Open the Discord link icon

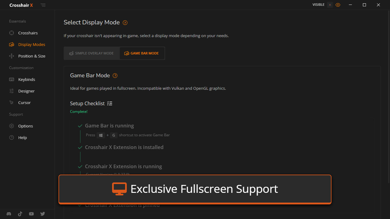click(9, 214)
